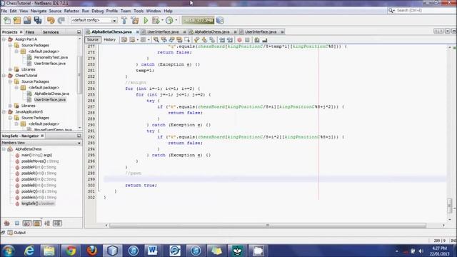The width and height of the screenshot is (457, 257).
Task: Click the Source view button
Action: point(93,40)
